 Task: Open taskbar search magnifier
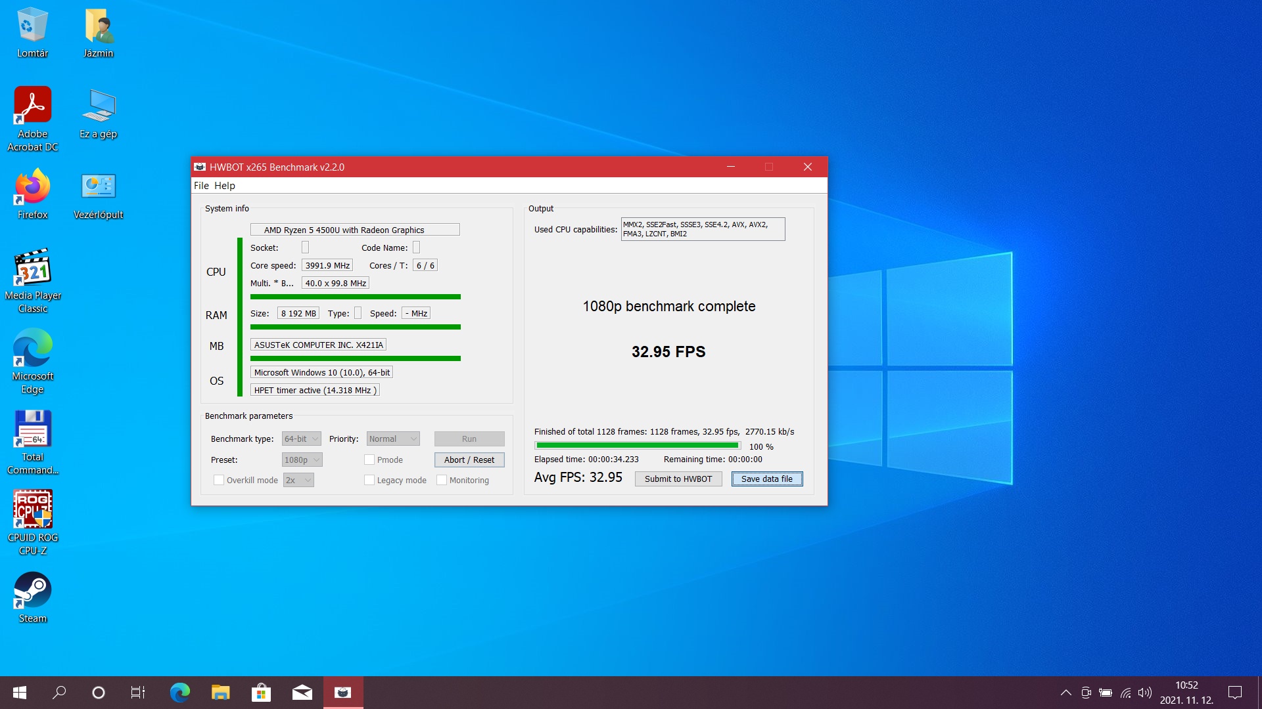point(59,693)
